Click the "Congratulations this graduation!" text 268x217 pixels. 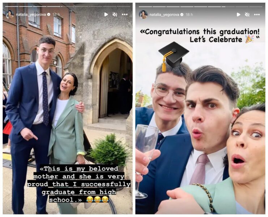point(200,31)
